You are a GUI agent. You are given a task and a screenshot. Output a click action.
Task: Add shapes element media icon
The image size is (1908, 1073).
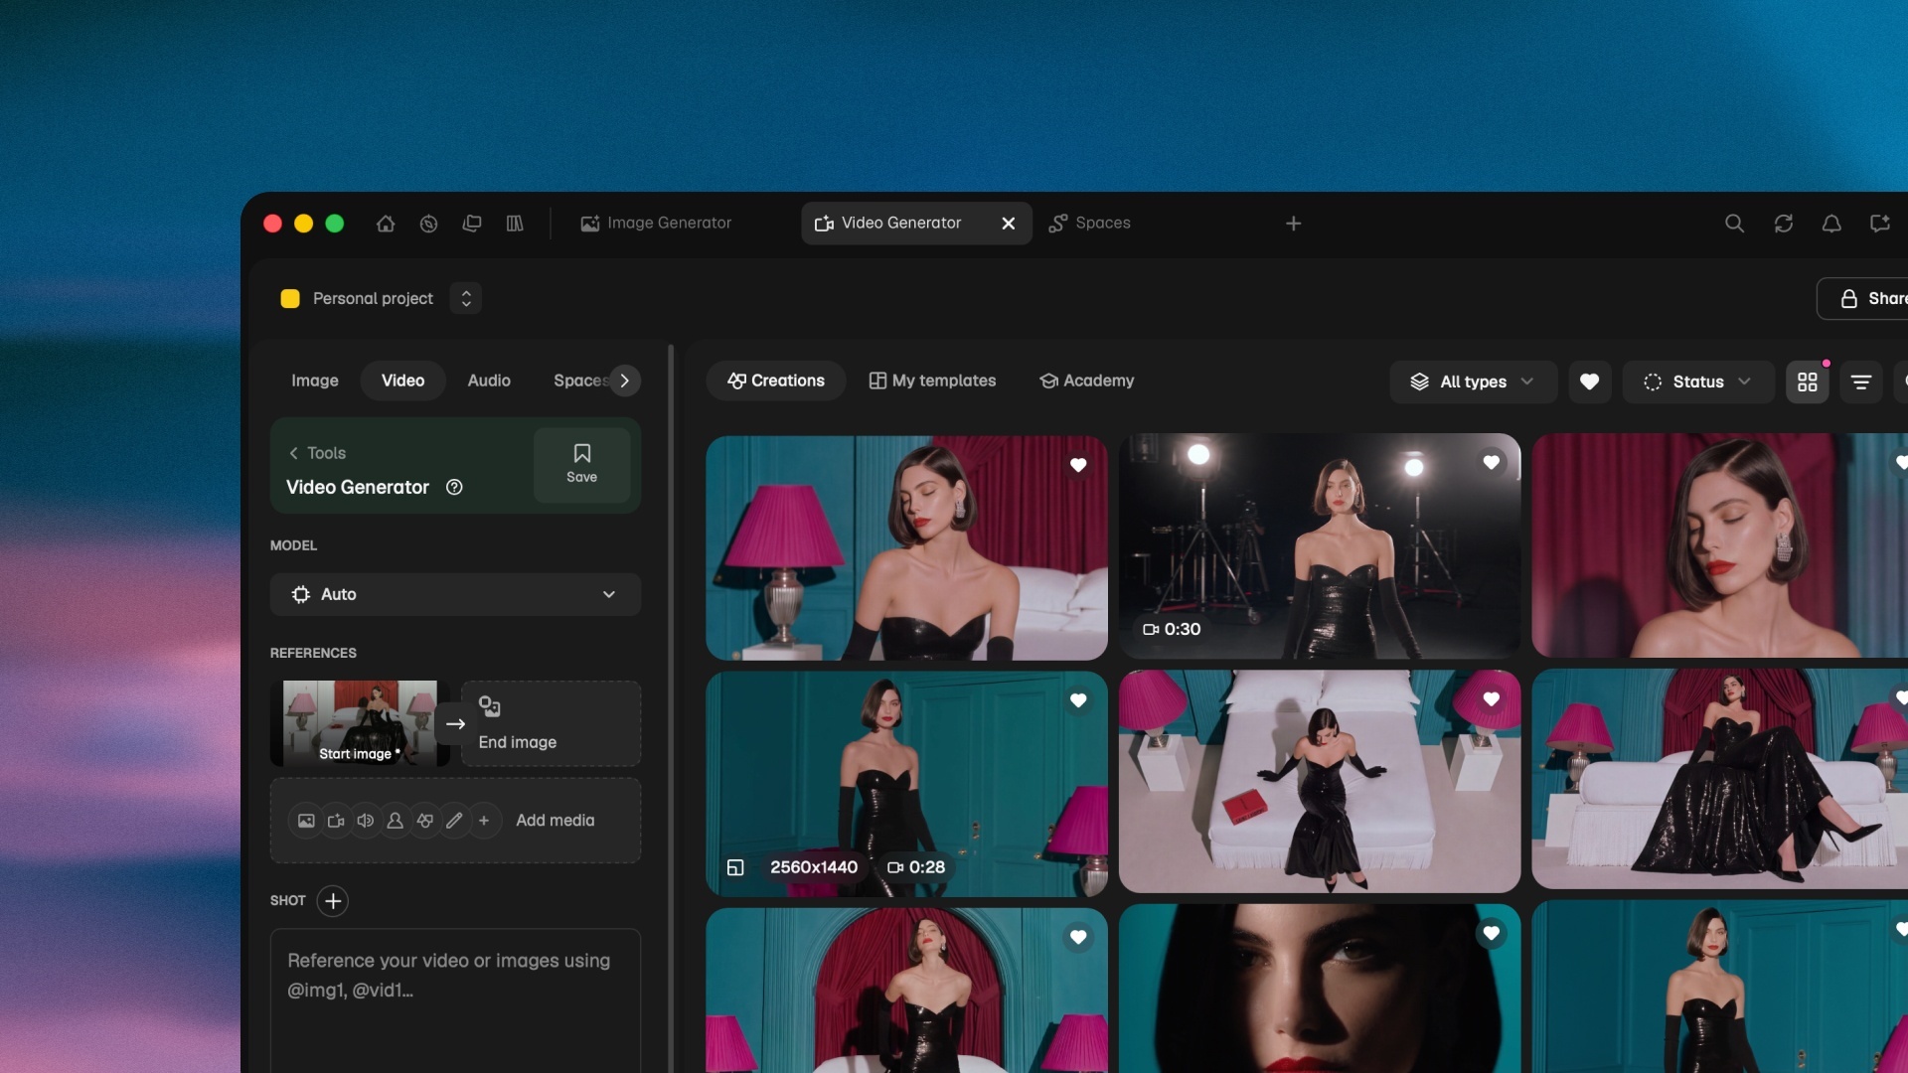pyautogui.click(x=424, y=821)
